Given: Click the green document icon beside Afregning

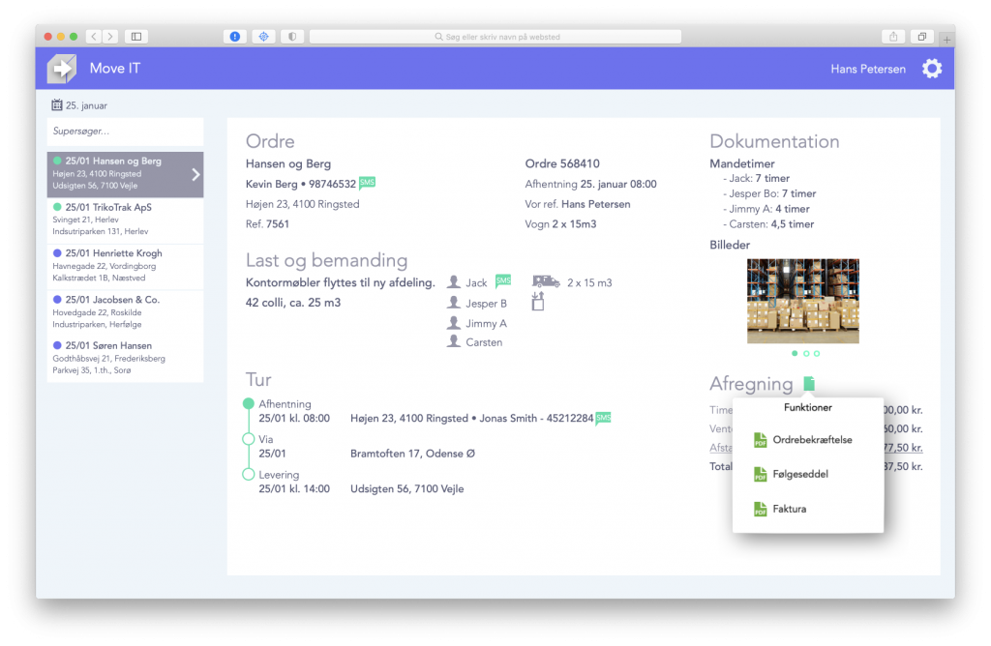Looking at the screenshot, I should point(809,383).
